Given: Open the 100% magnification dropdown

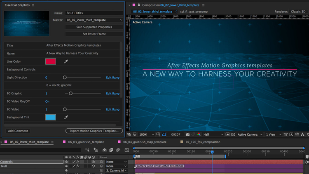Looking at the screenshot, I should pos(146,134).
